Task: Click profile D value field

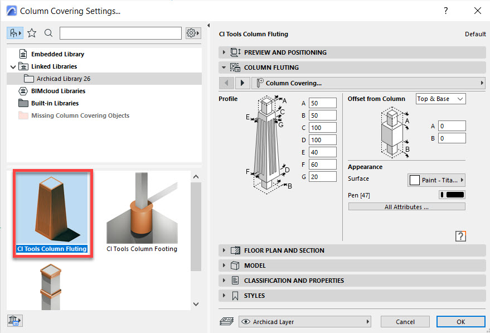Action: [323, 140]
